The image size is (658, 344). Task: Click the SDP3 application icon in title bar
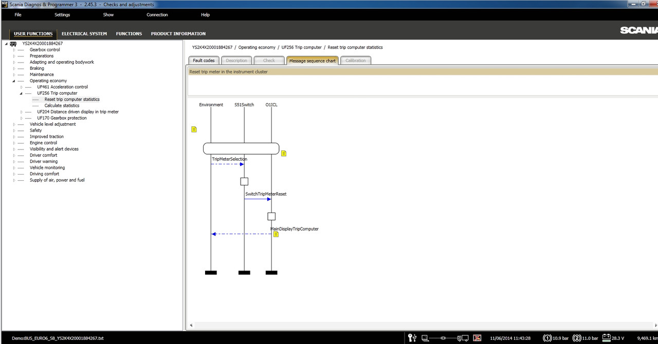tap(4, 4)
